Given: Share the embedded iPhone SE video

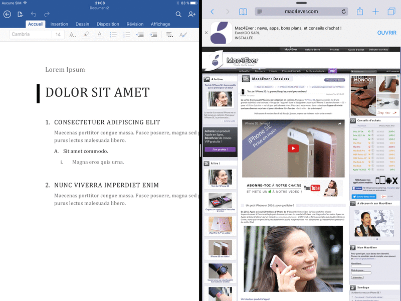Looking at the screenshot, I should coord(340,123).
